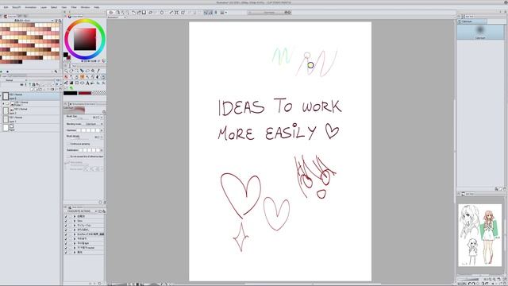This screenshot has height=286, width=508.
Task: Click the wrench icon below the color set
Action: [56, 71]
